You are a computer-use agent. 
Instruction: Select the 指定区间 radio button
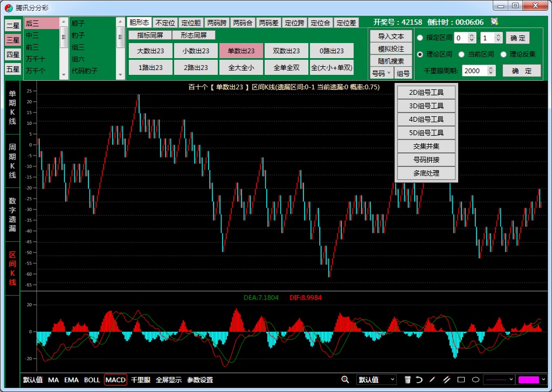(420, 38)
